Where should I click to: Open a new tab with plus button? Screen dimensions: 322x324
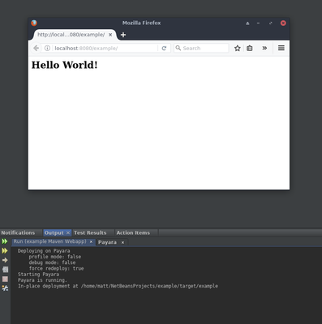(x=123, y=35)
